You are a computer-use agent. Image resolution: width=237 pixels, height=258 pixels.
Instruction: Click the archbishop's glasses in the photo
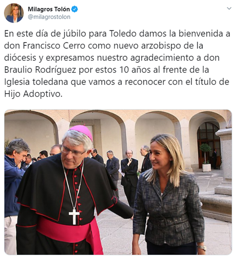click(72, 151)
